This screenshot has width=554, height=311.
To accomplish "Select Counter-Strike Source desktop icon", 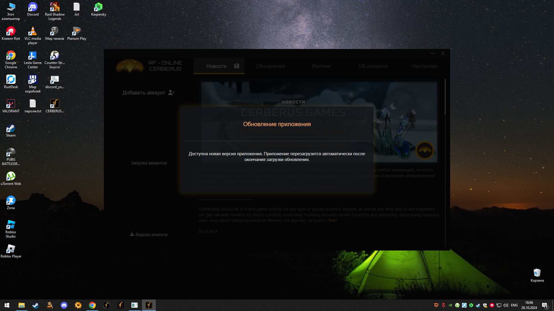I will pyautogui.click(x=55, y=60).
